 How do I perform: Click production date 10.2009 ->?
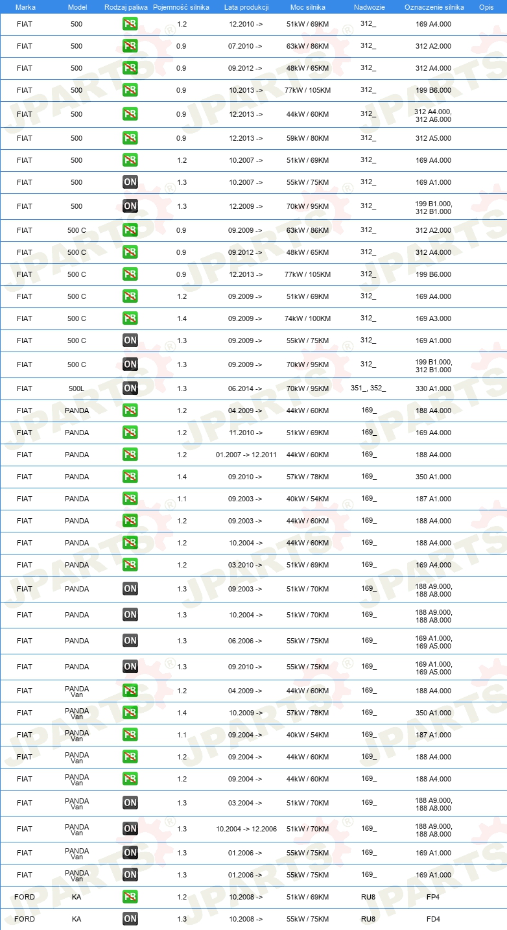246,713
